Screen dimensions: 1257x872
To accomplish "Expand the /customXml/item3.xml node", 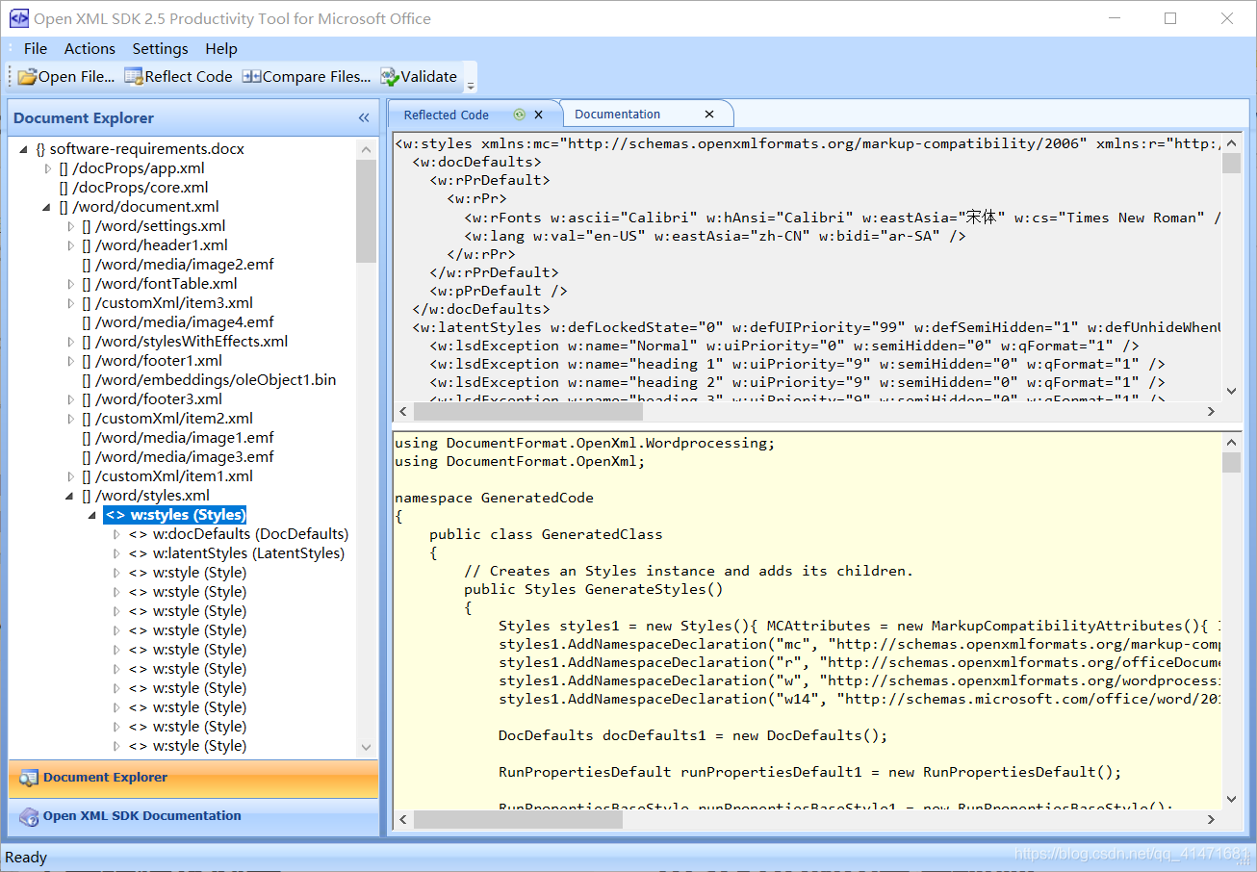I will tap(71, 303).
